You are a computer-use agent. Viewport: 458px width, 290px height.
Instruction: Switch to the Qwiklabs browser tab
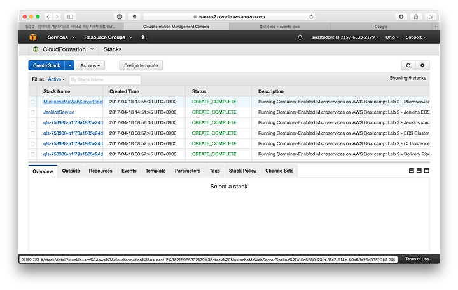tap(279, 27)
